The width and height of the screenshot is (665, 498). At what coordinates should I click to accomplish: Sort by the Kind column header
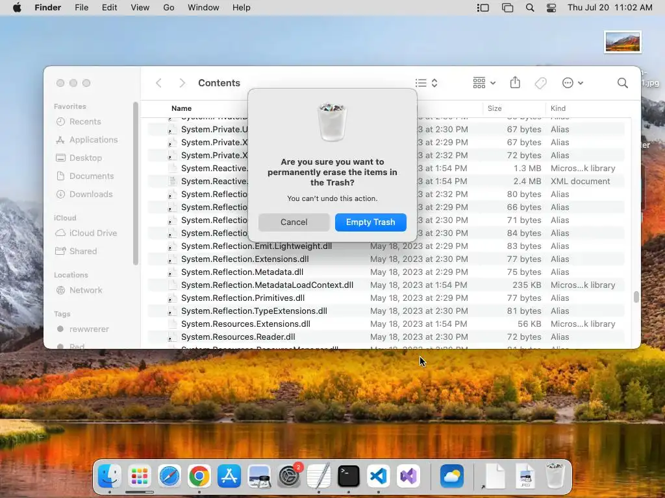(x=558, y=108)
